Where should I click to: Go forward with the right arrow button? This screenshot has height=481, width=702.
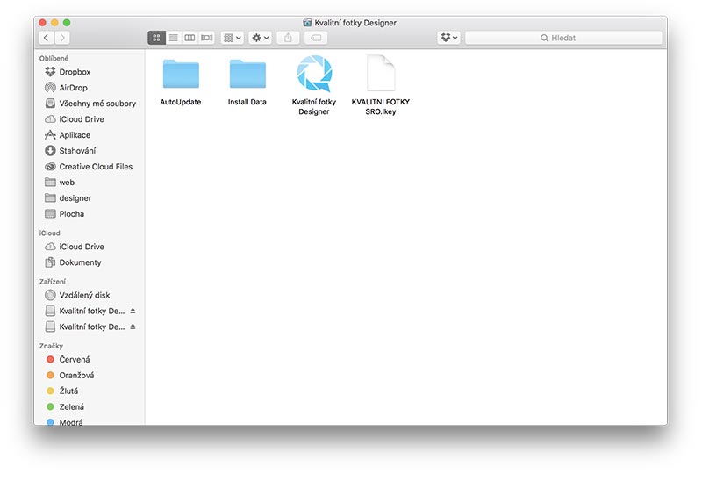pyautogui.click(x=62, y=38)
